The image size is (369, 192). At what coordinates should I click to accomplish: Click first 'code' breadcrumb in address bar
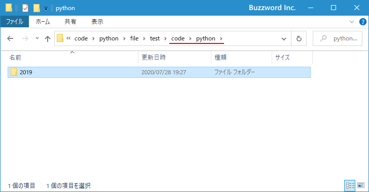pyautogui.click(x=81, y=38)
